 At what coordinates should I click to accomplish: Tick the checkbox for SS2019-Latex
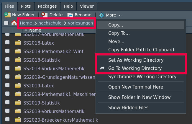click(x=7, y=86)
